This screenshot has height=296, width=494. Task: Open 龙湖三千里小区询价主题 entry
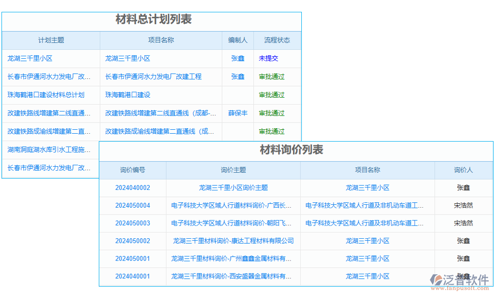[x=233, y=187]
